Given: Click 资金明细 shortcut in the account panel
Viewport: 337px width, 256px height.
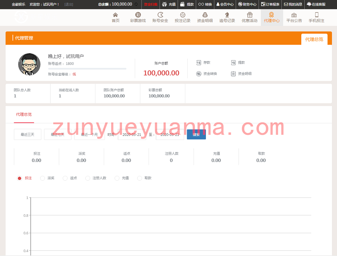Looking at the screenshot, I should pyautogui.click(x=241, y=74).
